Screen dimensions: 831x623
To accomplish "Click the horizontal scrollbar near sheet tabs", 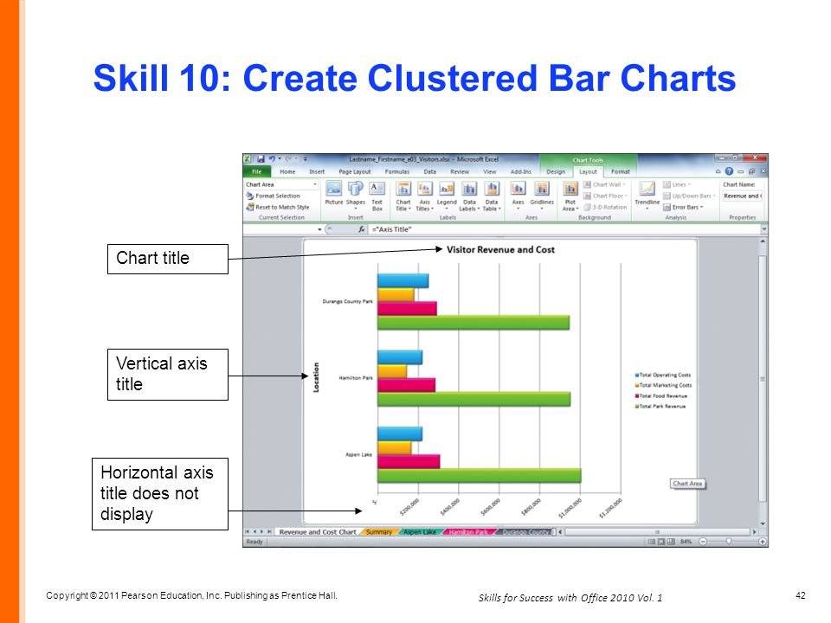I will click(x=657, y=531).
